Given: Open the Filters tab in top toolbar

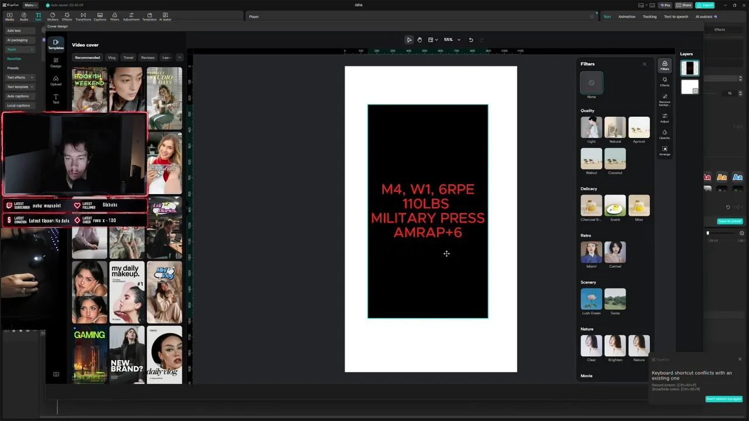Looking at the screenshot, I should (115, 16).
